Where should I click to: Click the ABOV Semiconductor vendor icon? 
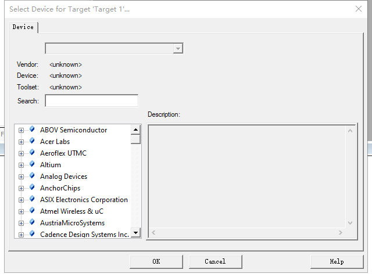pyautogui.click(x=32, y=130)
